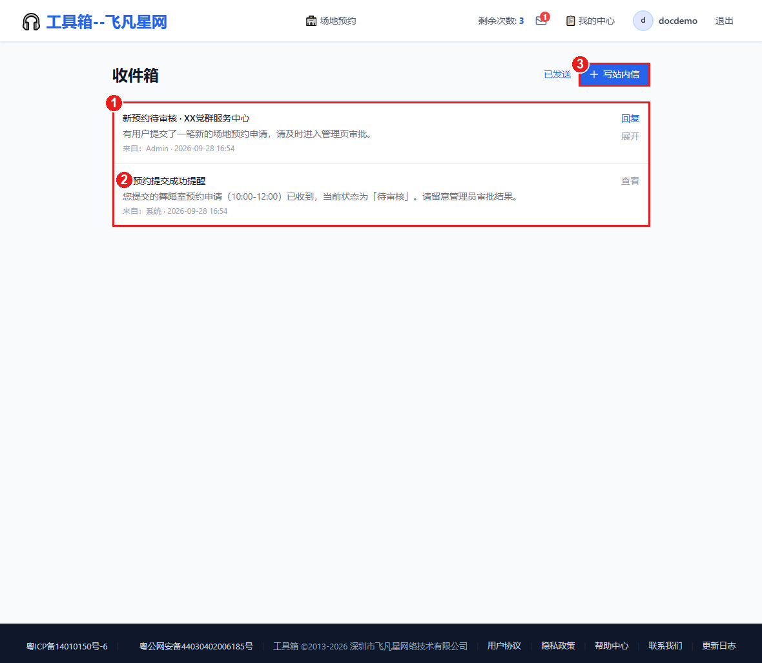The width and height of the screenshot is (762, 663).
Task: Open the mail envelope notification icon
Action: (x=541, y=21)
